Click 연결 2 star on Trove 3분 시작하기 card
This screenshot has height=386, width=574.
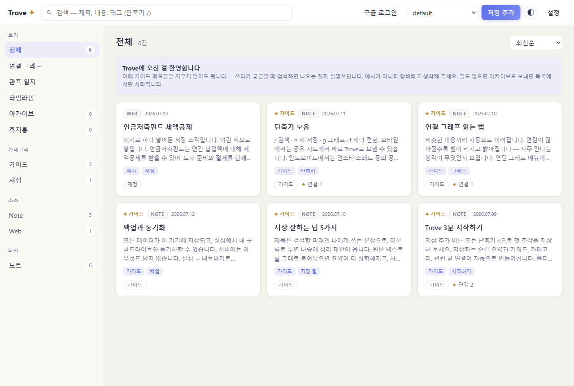pos(463,285)
